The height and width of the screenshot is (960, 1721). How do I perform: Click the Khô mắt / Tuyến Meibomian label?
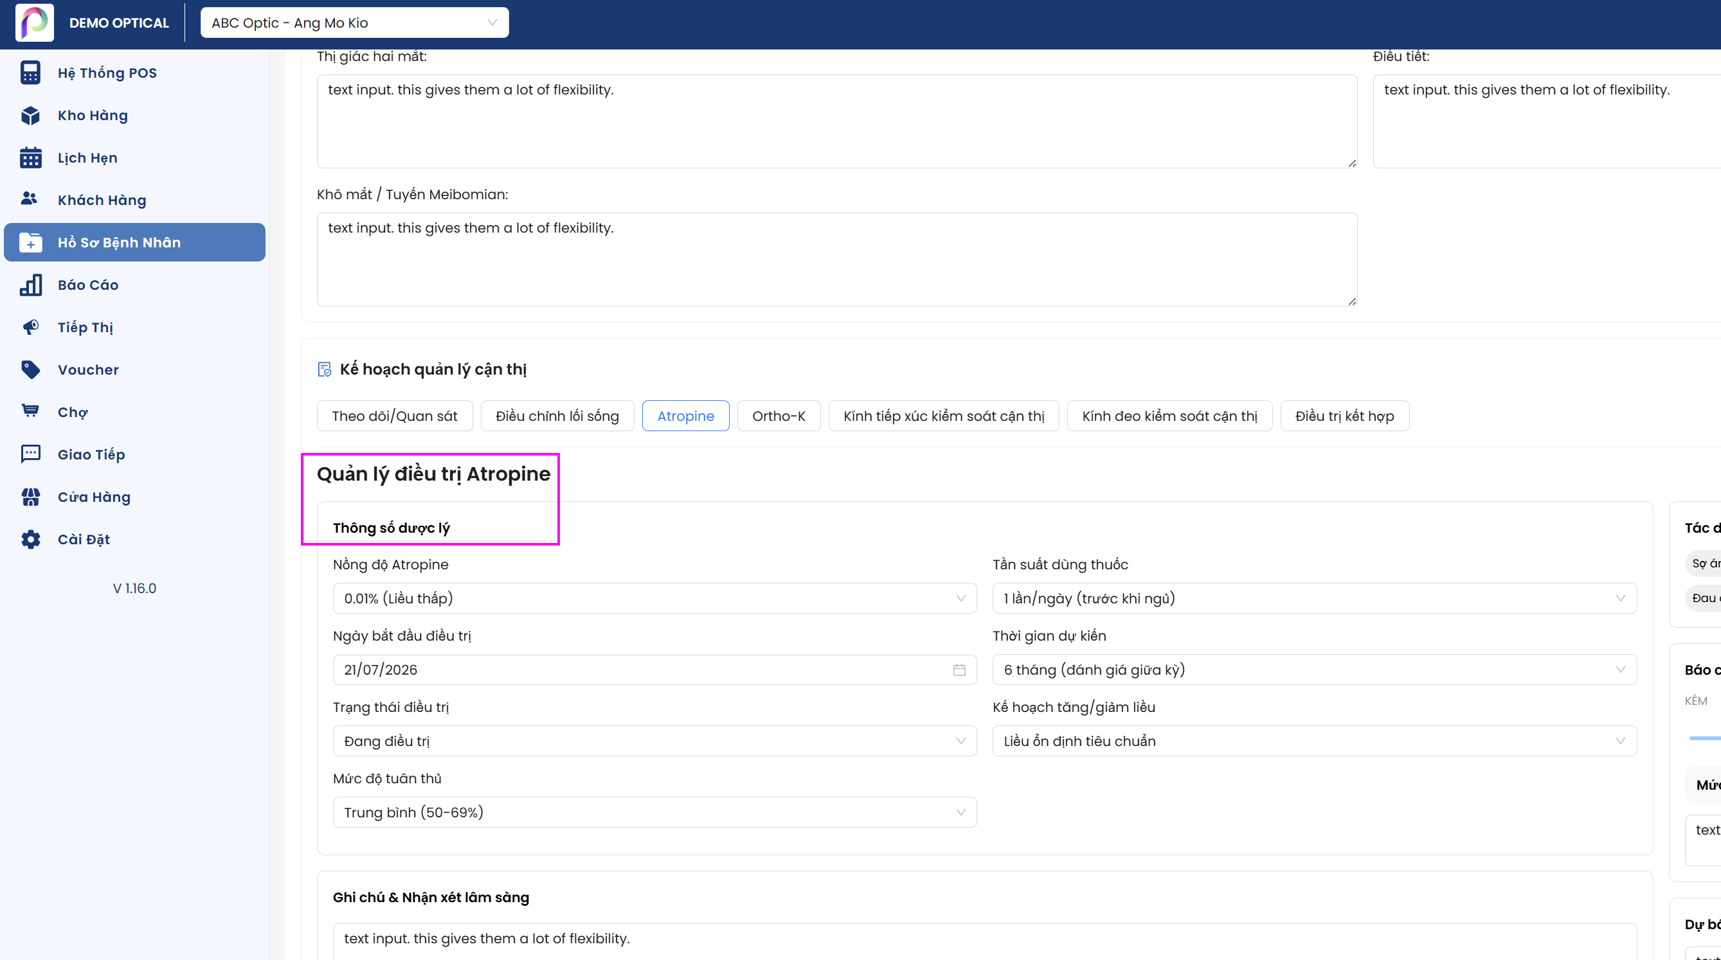pyautogui.click(x=411, y=194)
